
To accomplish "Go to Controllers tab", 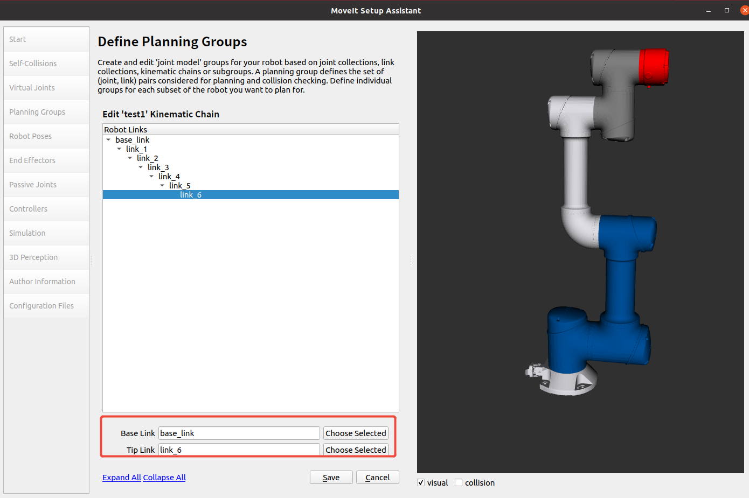I will [x=46, y=209].
